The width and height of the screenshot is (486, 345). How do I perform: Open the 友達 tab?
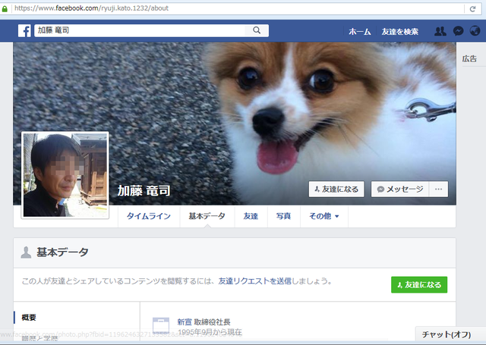coord(251,216)
